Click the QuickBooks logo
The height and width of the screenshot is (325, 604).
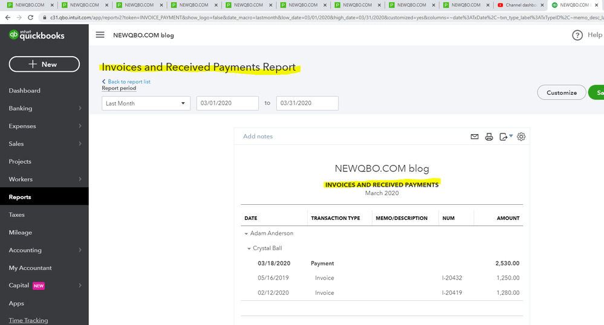pyautogui.click(x=37, y=35)
